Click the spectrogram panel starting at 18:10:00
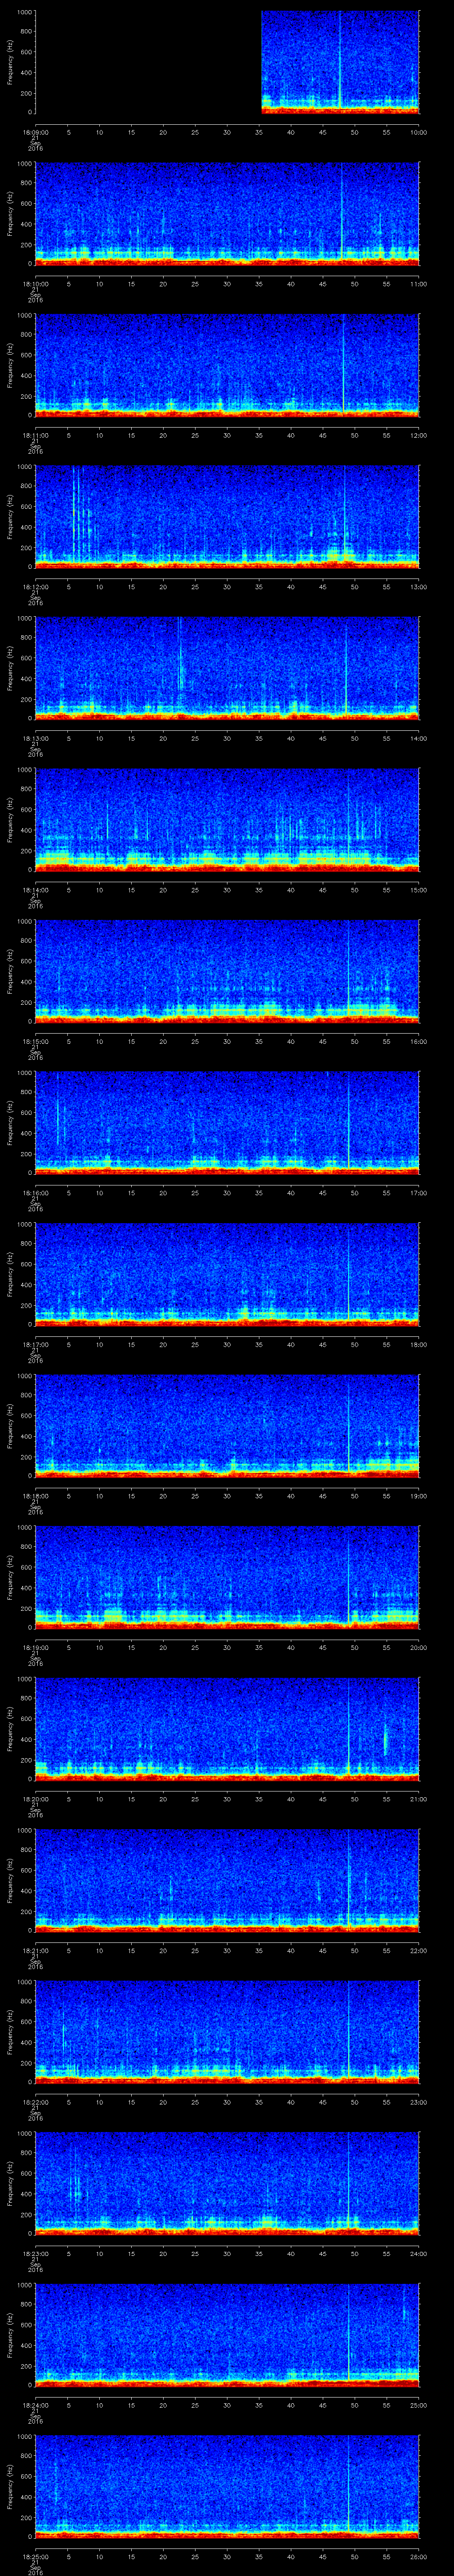Image resolution: width=454 pixels, height=2576 pixels. 227,213
